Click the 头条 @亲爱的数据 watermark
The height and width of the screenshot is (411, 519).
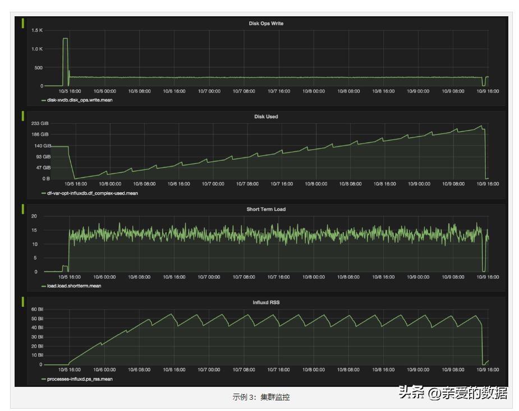point(452,392)
